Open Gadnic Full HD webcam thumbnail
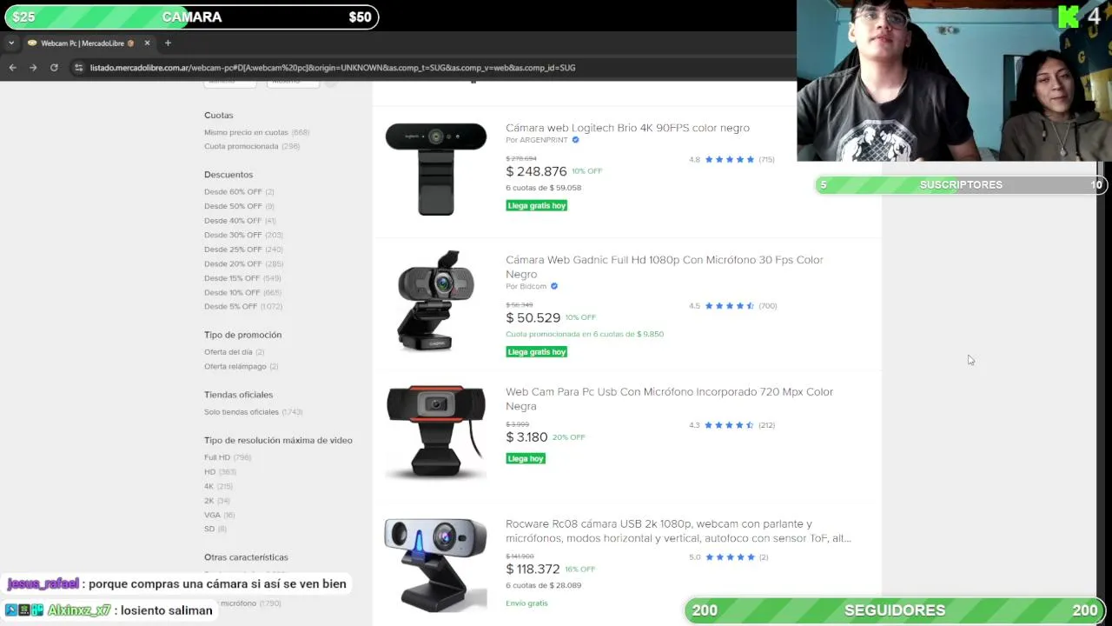Viewport: 1112px width, 626px height. tap(435, 301)
